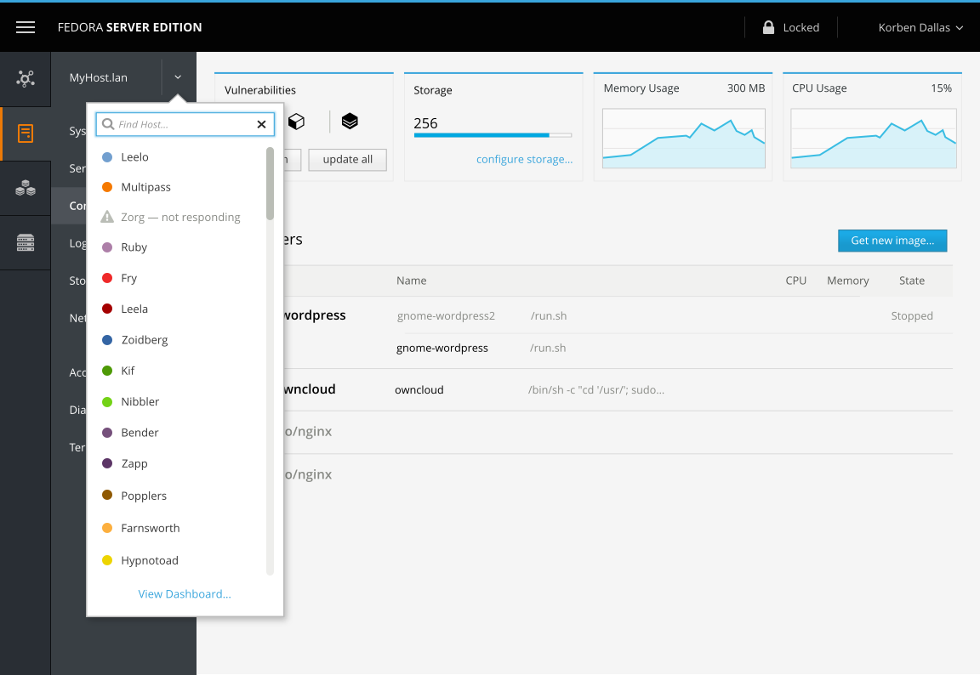Screen dimensions: 980x675
Task: Click the Name column header
Action: coord(411,281)
